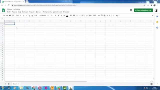Rename the document title Новая таблица
This screenshot has height=90, width=160.
(x=13, y=9)
